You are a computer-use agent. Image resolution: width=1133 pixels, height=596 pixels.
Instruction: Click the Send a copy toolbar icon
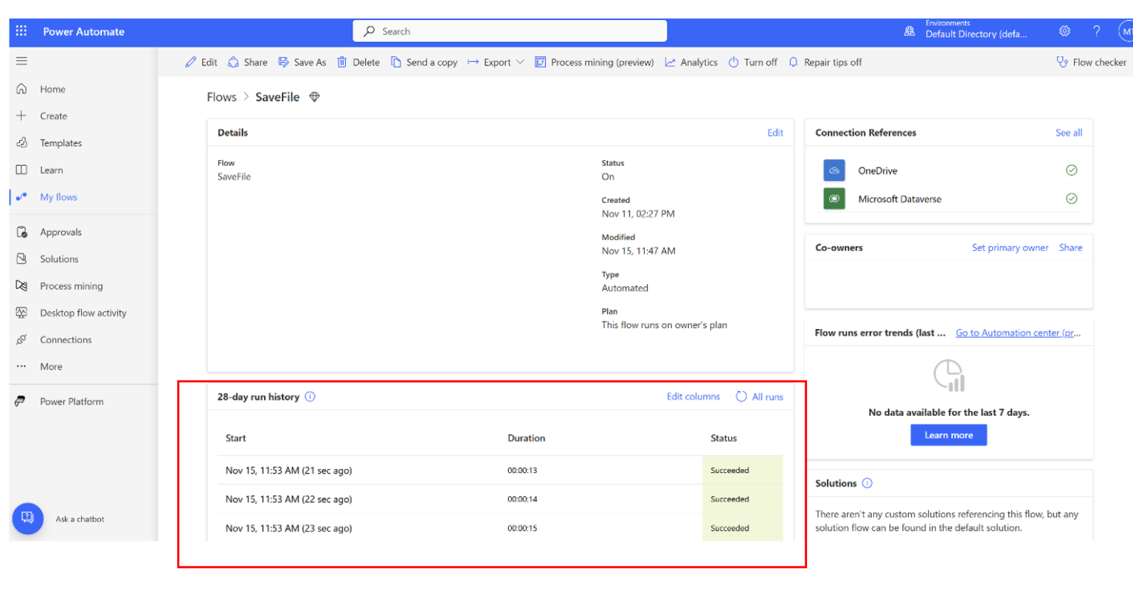397,62
